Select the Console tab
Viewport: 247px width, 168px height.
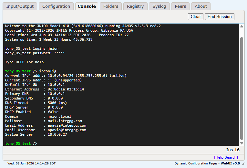click(87, 6)
